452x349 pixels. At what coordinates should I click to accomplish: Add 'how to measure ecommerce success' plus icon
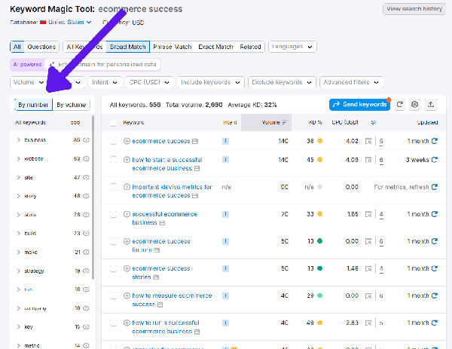[x=127, y=295]
